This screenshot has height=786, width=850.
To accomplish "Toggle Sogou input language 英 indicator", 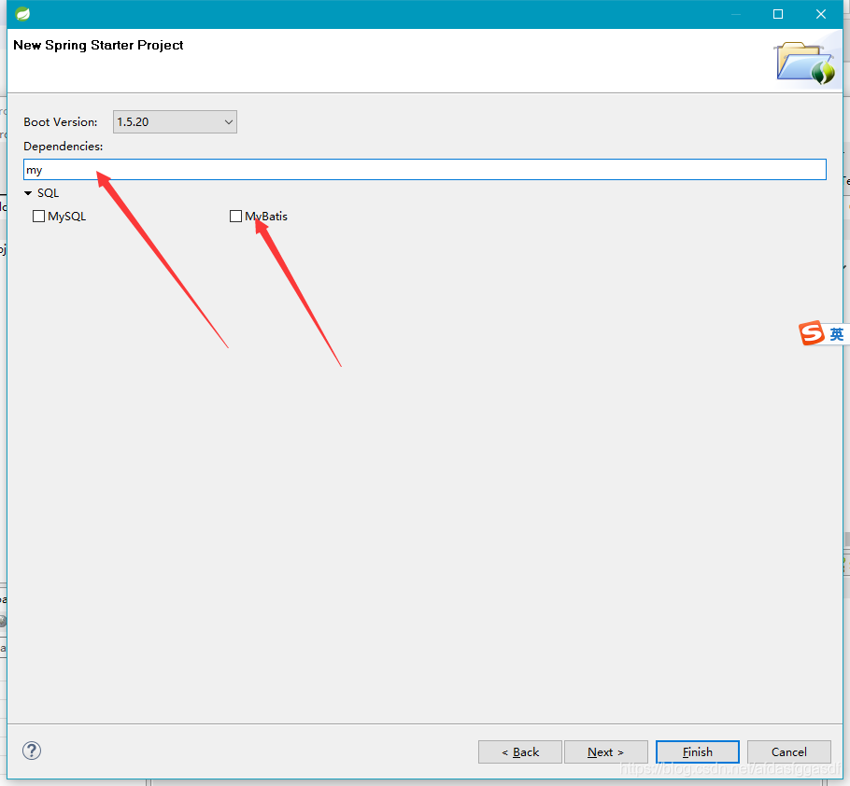I will coord(837,334).
